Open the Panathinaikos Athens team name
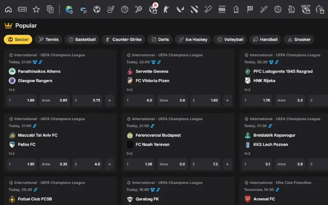Viewport: 328px width, 205px height. point(39,71)
